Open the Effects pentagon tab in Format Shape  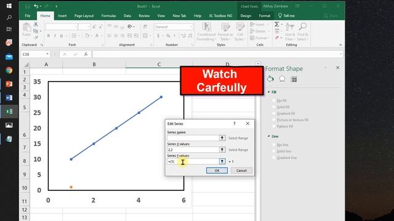(282, 79)
